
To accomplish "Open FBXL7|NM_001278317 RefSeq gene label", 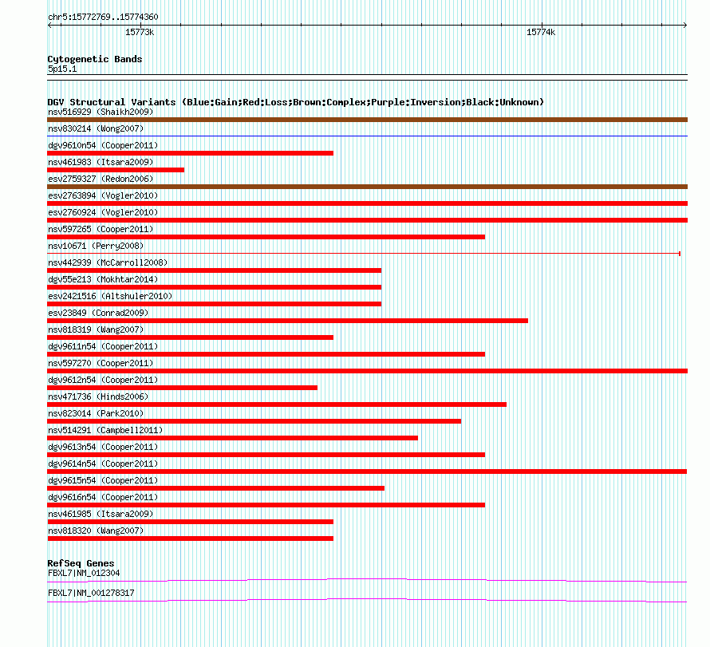I will (x=91, y=593).
